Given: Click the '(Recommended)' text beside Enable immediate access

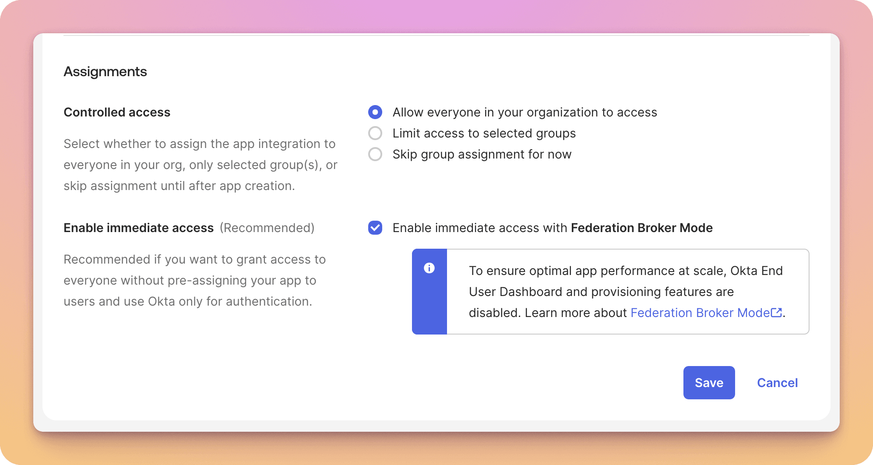Looking at the screenshot, I should [267, 228].
